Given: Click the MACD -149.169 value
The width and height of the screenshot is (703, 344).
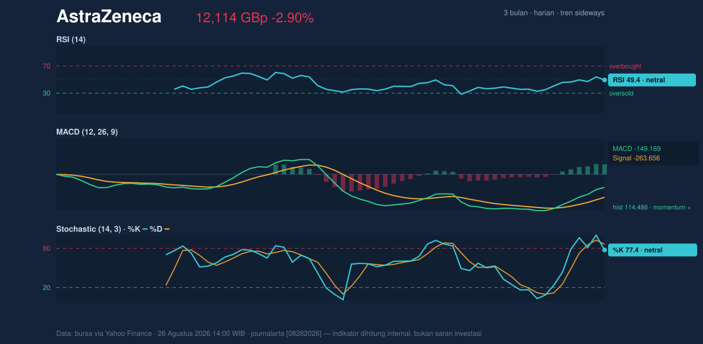Looking at the screenshot, I should [x=637, y=149].
